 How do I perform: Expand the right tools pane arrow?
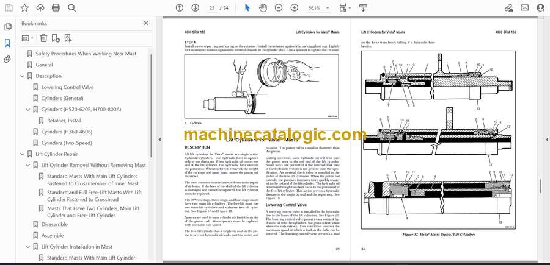coord(546,139)
